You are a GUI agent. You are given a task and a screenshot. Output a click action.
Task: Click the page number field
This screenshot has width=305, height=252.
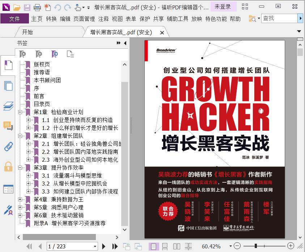[x=69, y=246]
